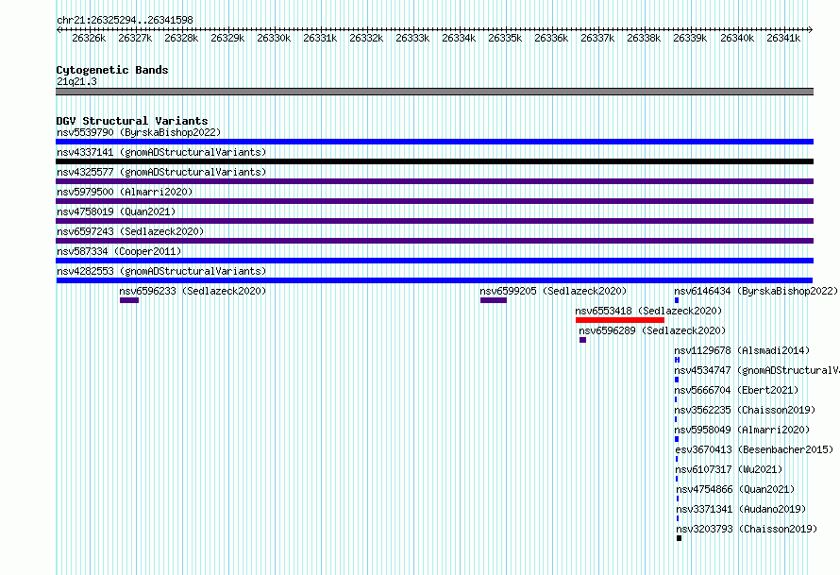Click purple glyph under nsv6599205
This screenshot has width=840, height=575.
(x=494, y=300)
